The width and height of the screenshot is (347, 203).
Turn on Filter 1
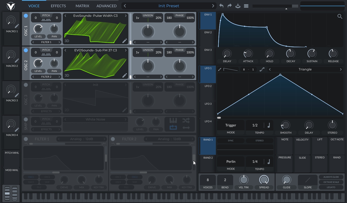(26, 139)
